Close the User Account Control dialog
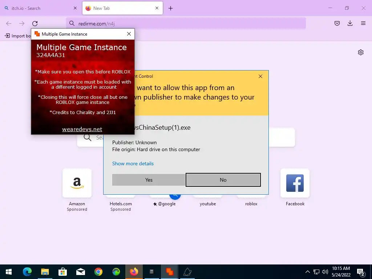Screen dimensions: 372x279 [x=260, y=76]
